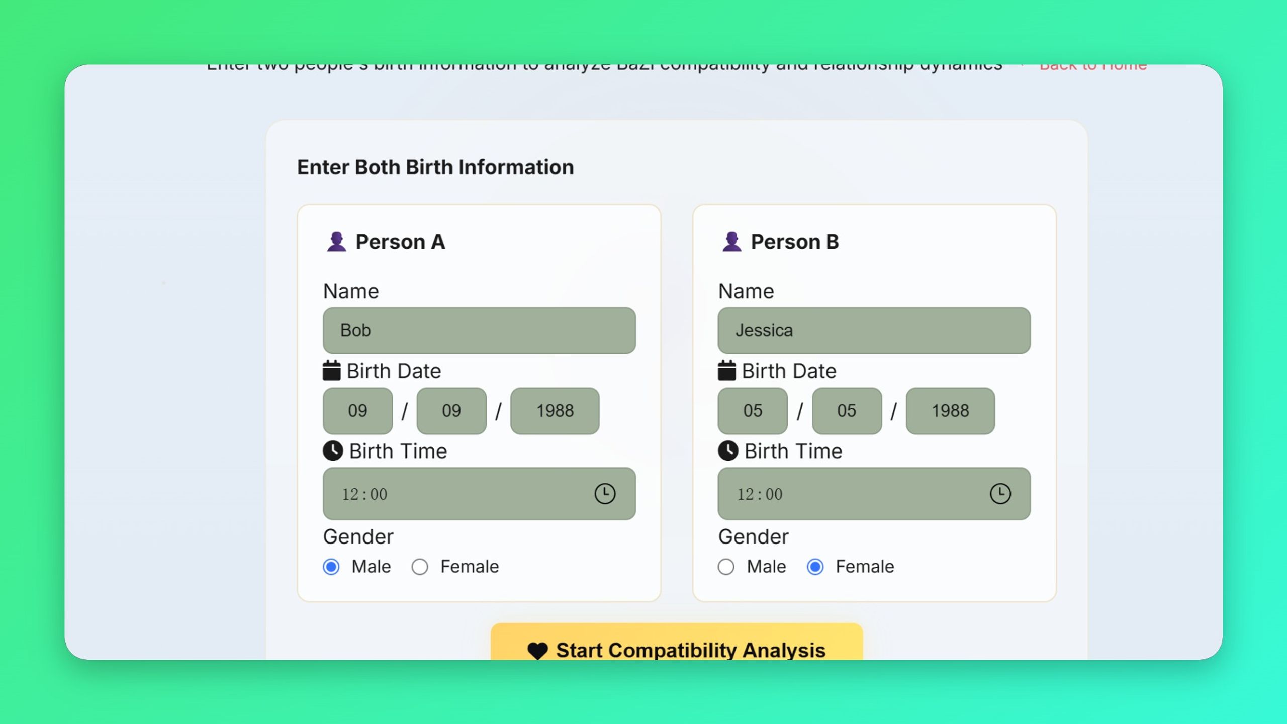
Task: Click the Jessica name input field
Action: click(874, 331)
